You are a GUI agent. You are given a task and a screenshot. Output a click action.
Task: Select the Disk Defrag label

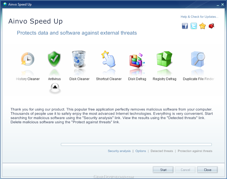137,79
